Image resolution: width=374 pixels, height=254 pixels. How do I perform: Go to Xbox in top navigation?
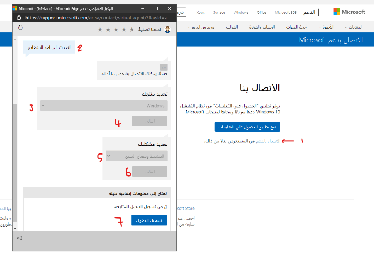[200, 12]
